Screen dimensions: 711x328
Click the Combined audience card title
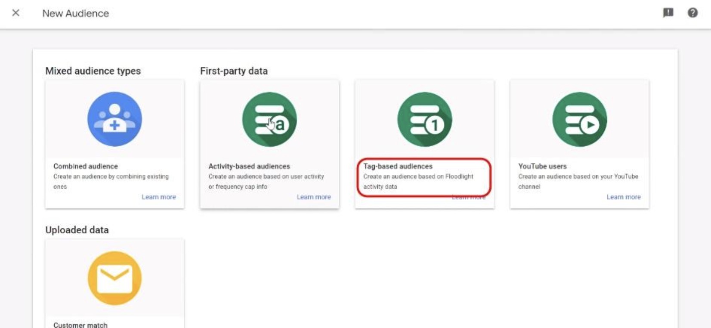click(86, 166)
